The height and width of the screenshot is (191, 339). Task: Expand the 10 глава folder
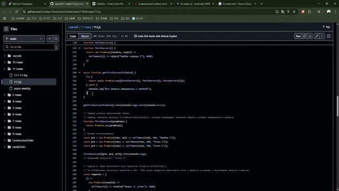click(x=5, y=63)
